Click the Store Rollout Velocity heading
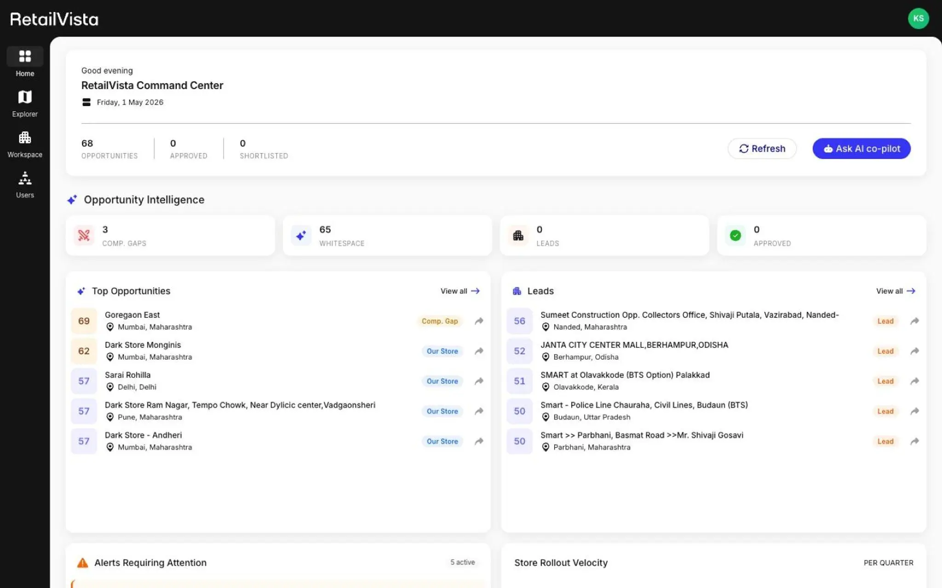 561,563
